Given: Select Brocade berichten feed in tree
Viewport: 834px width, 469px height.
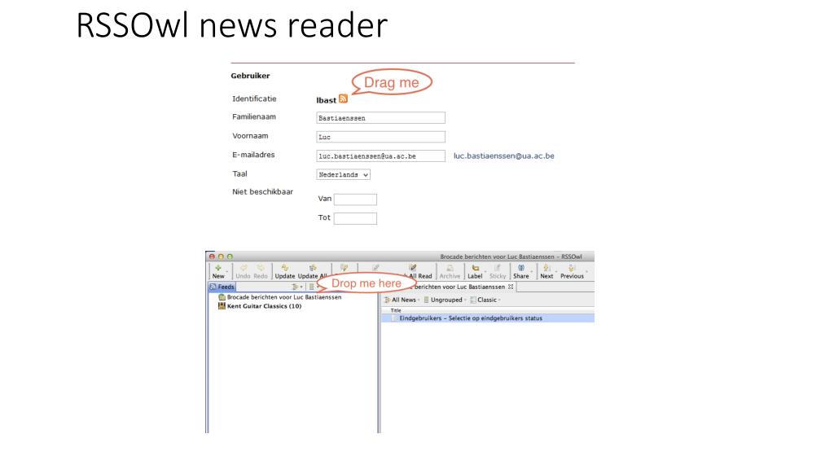Looking at the screenshot, I should (280, 297).
